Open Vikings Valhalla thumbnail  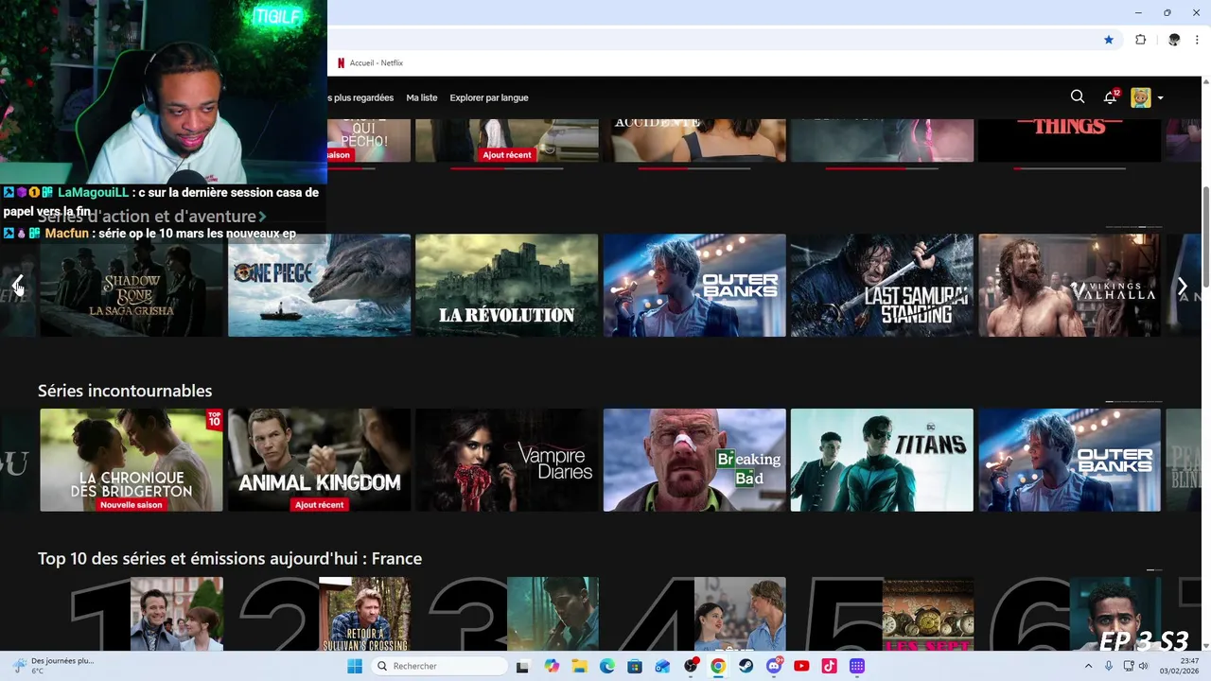[x=1070, y=286]
